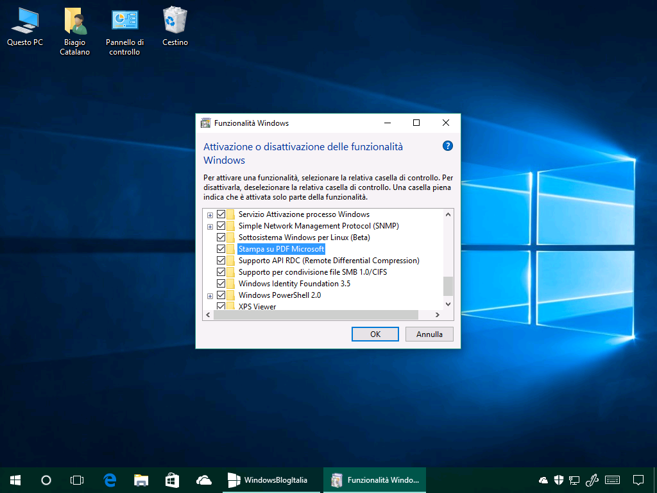The image size is (657, 493).
Task: Click the feature list scroll down arrow
Action: 448,304
